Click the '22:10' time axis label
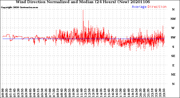The image size is (180, 98). 152,93
